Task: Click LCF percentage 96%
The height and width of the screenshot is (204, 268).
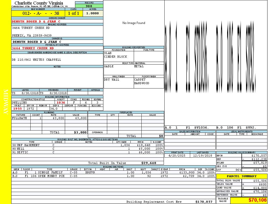Action: (x=238, y=170)
